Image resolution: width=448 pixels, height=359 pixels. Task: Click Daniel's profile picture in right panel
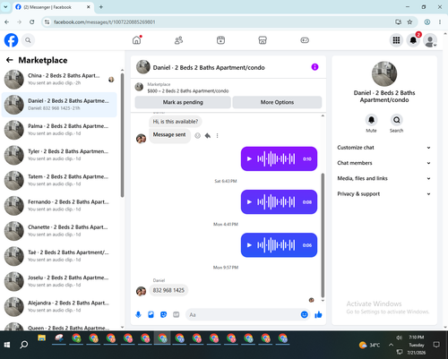click(x=384, y=73)
